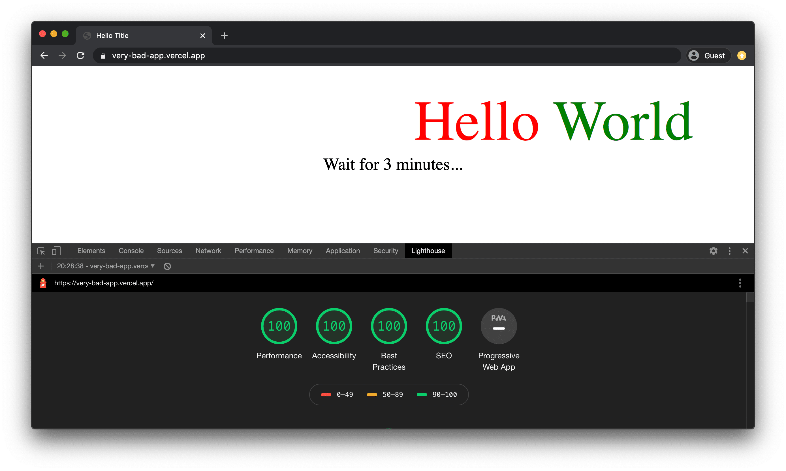Open the Application panel tab
This screenshot has height=471, width=786.
pyautogui.click(x=343, y=251)
